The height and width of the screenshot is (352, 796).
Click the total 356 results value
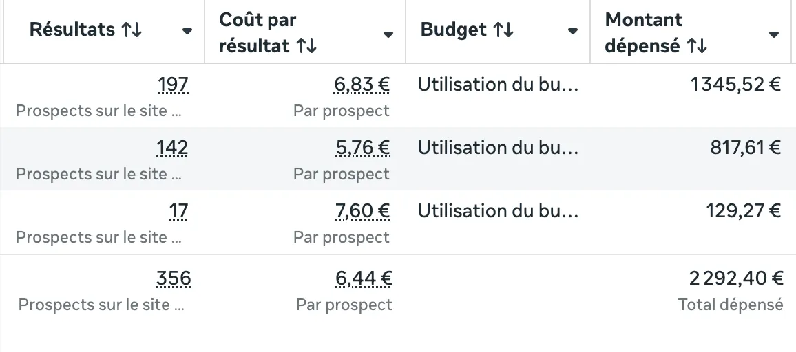[174, 278]
